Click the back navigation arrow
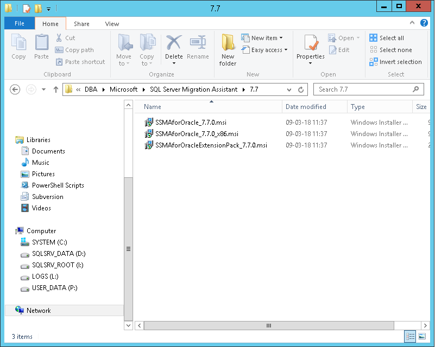 tap(15, 89)
